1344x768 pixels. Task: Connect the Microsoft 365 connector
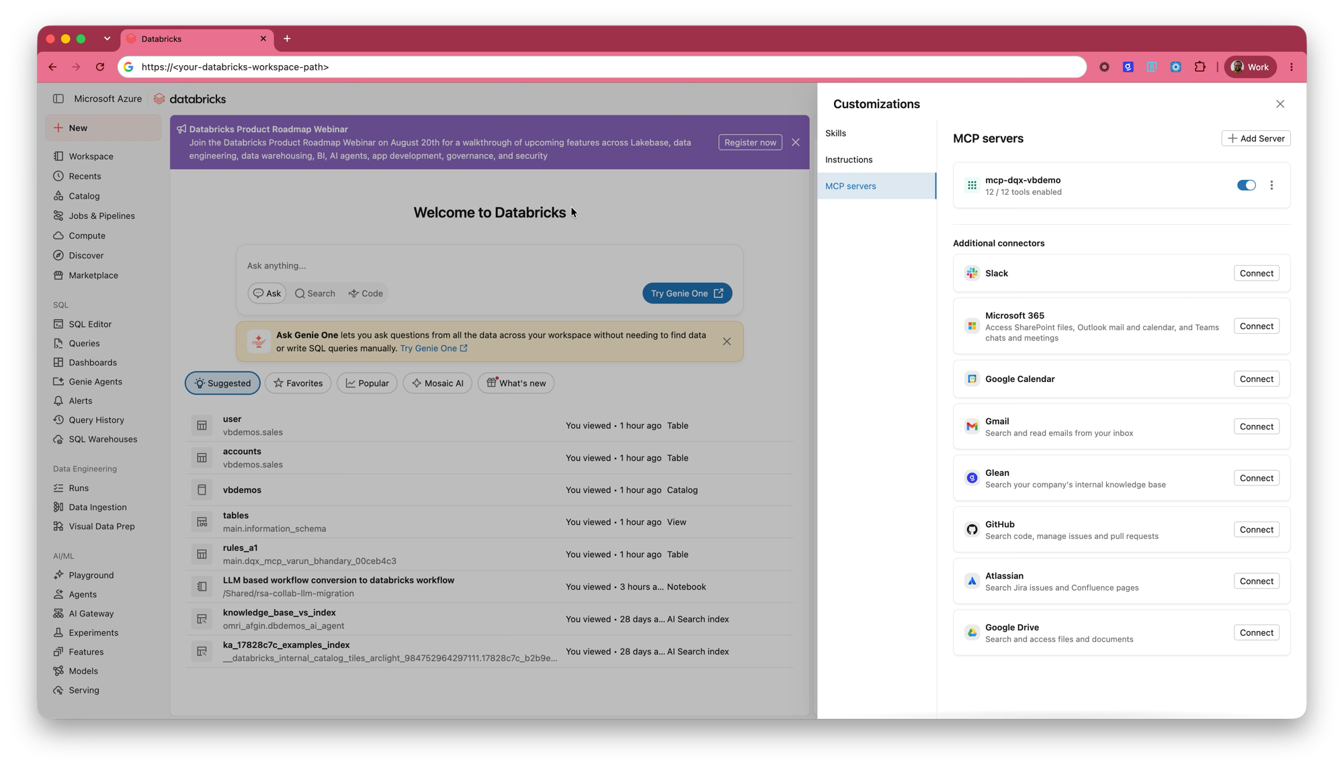[x=1256, y=326]
